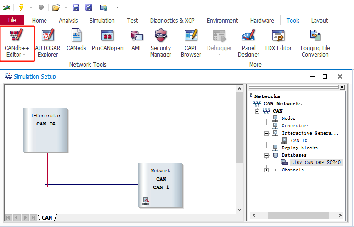Select the L1BV_CAN_DBF database entry
This screenshot has height=227, width=354.
(316, 162)
